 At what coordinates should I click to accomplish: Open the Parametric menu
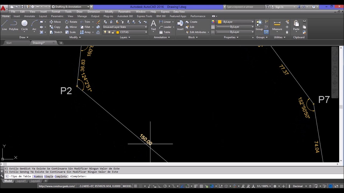click(124, 12)
